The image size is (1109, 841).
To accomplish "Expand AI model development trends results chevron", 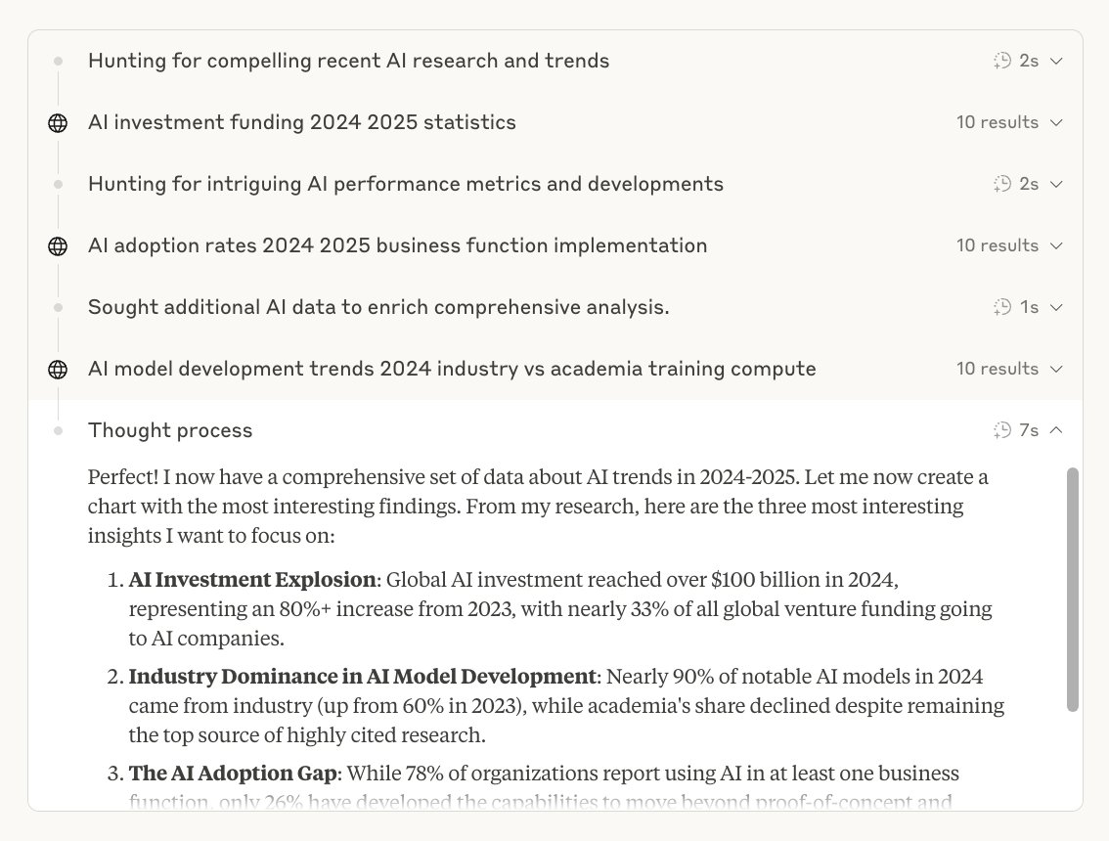I will (x=1056, y=370).
